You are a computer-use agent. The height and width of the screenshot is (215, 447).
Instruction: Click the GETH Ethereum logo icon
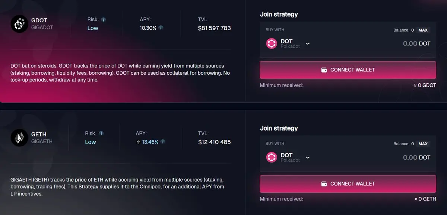pos(19,138)
